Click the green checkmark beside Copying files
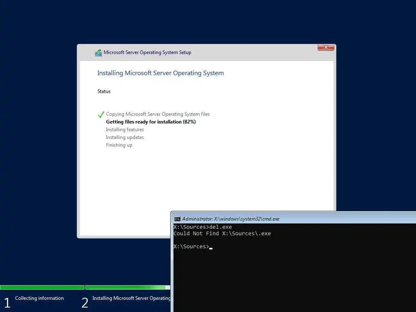Viewport: 416px width, 312px height. click(x=101, y=115)
